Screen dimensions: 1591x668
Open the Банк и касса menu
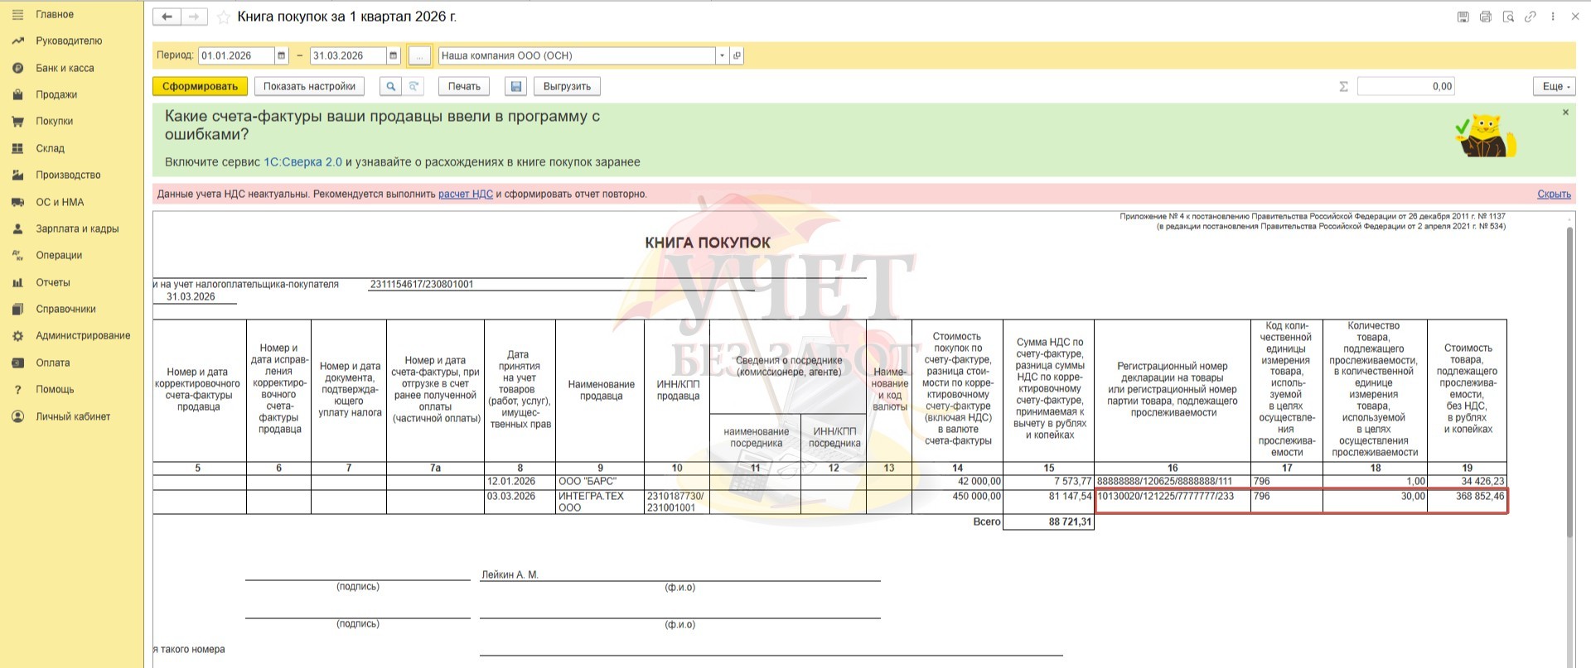[x=64, y=68]
